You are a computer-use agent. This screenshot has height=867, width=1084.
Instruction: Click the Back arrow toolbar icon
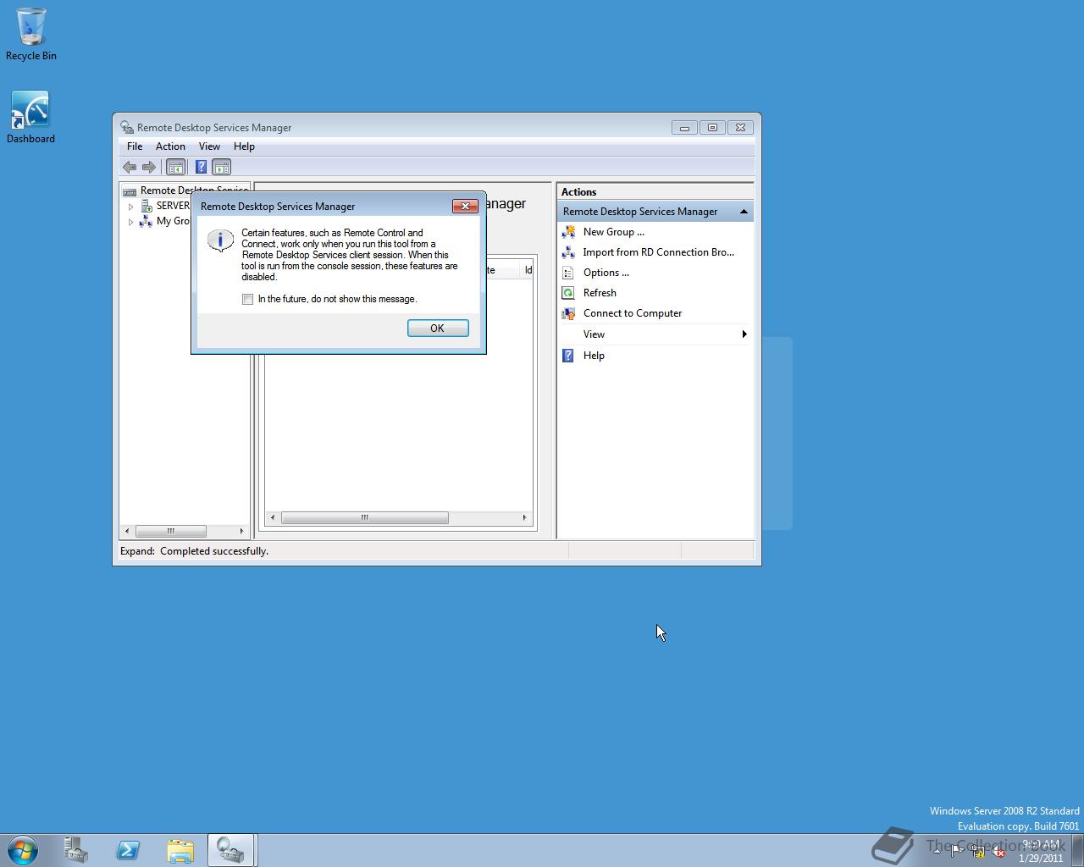pos(130,167)
